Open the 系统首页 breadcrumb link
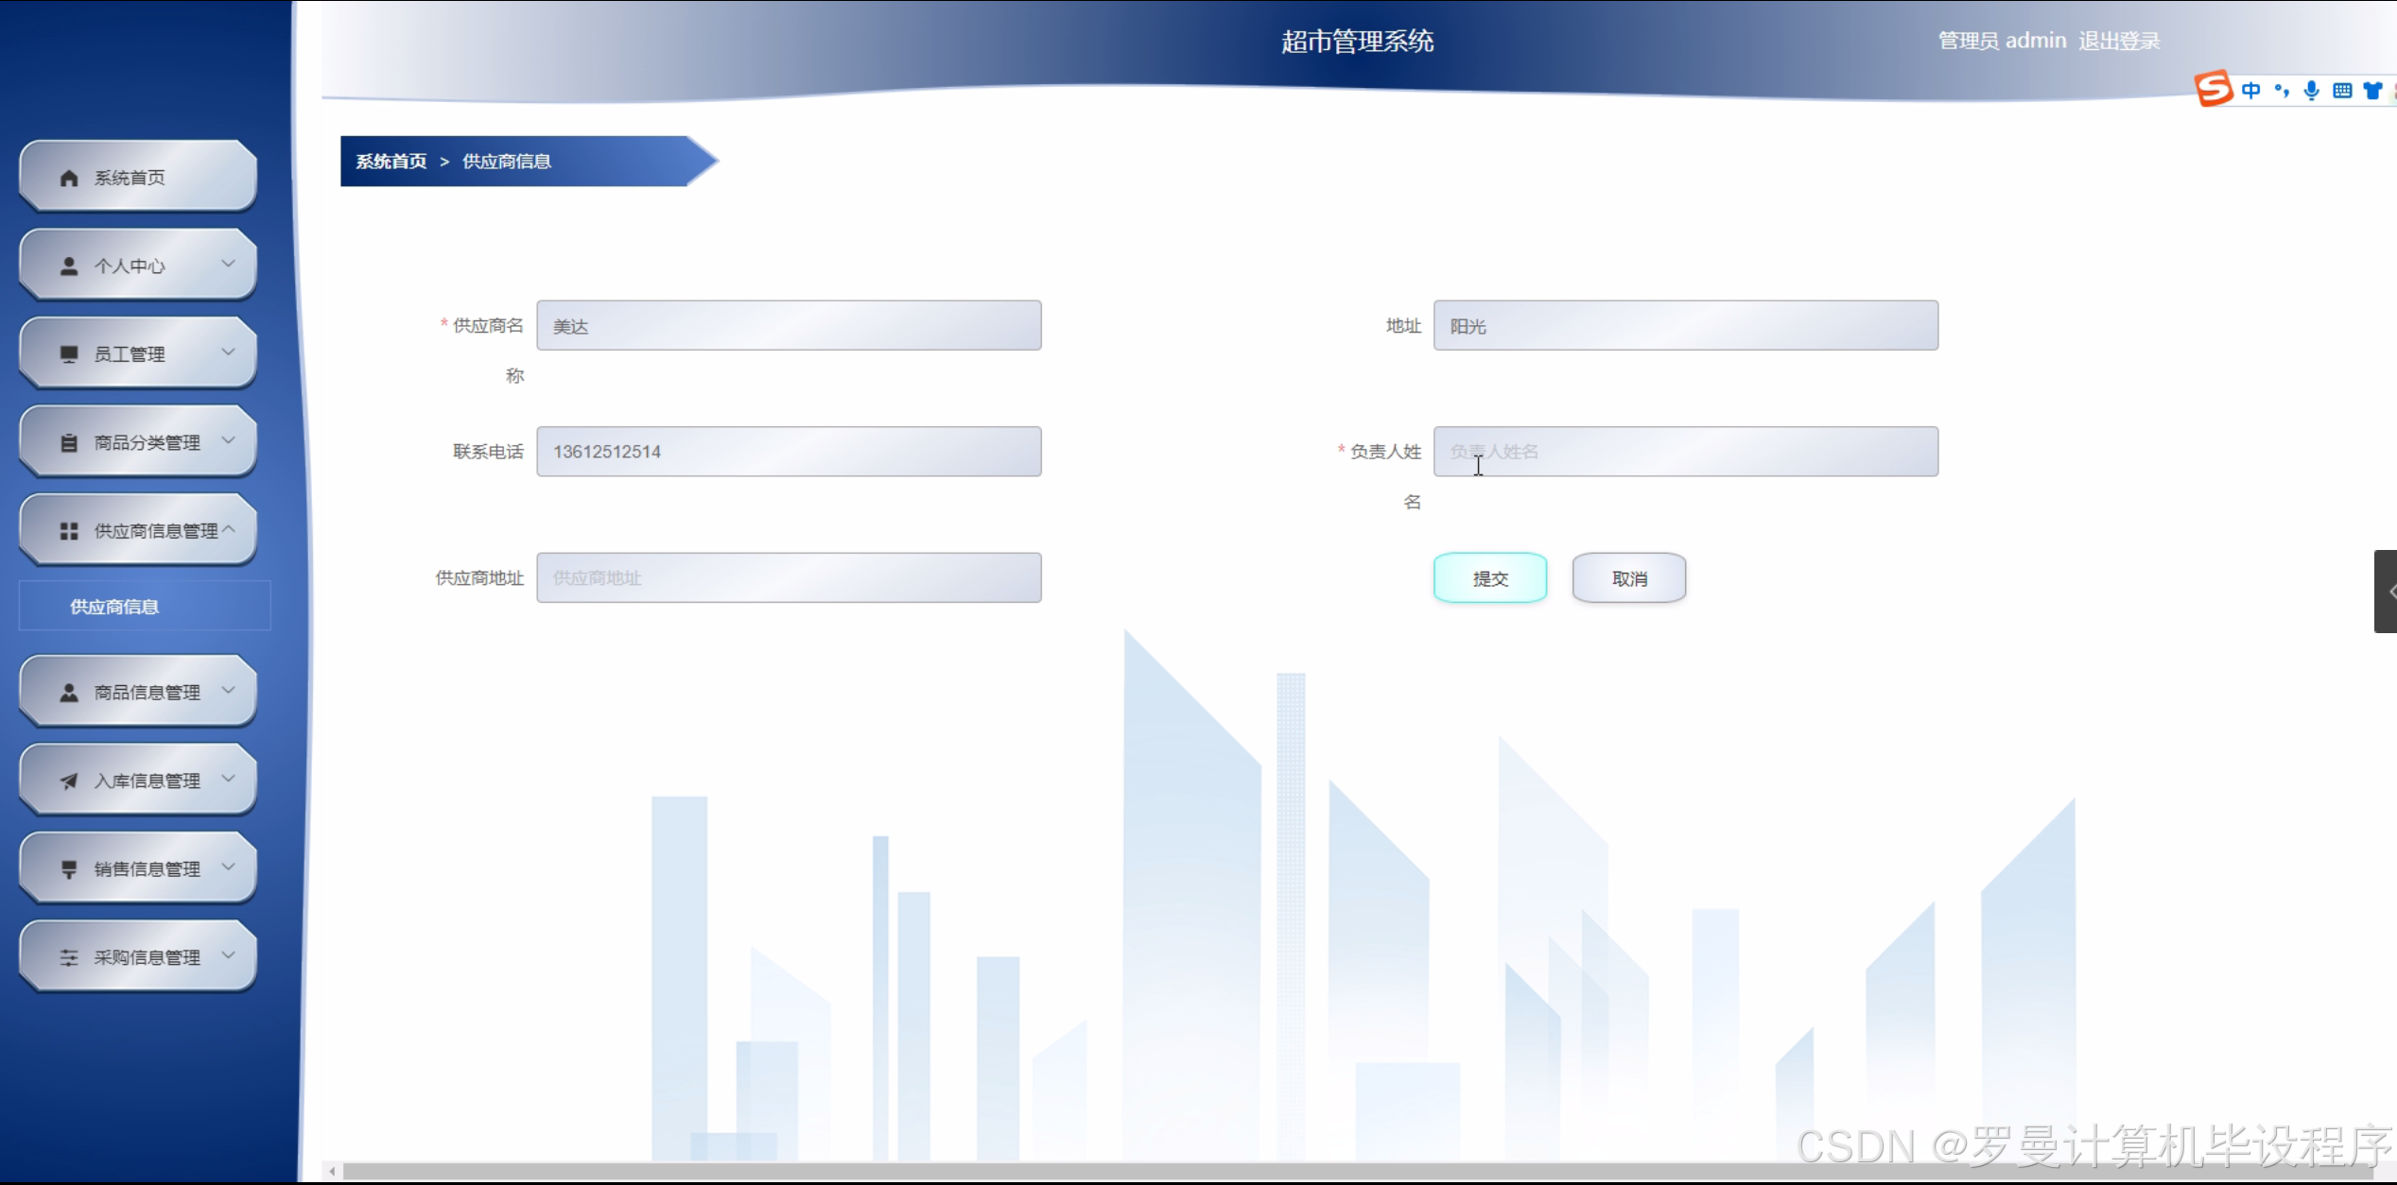 391,162
